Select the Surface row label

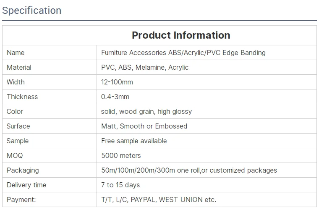18,126
